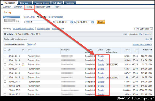Click the Net amount column header
The height and width of the screenshot is (101, 155).
coord(147,50)
